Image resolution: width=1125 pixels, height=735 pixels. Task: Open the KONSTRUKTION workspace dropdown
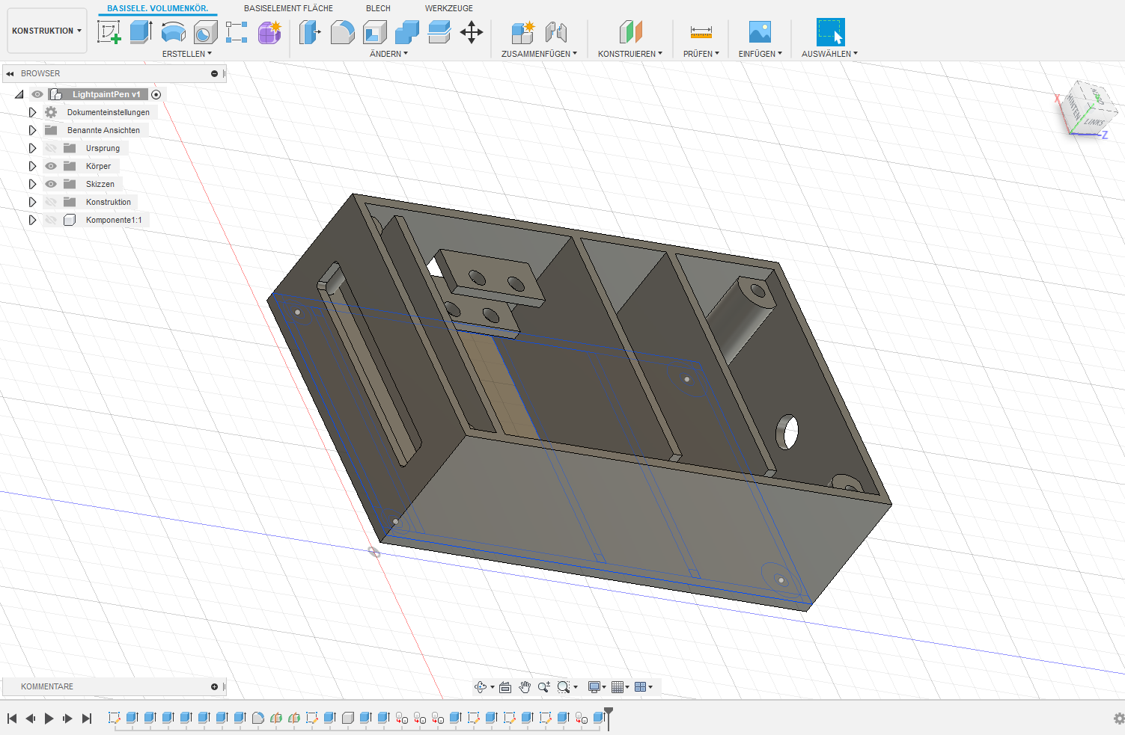click(x=46, y=31)
